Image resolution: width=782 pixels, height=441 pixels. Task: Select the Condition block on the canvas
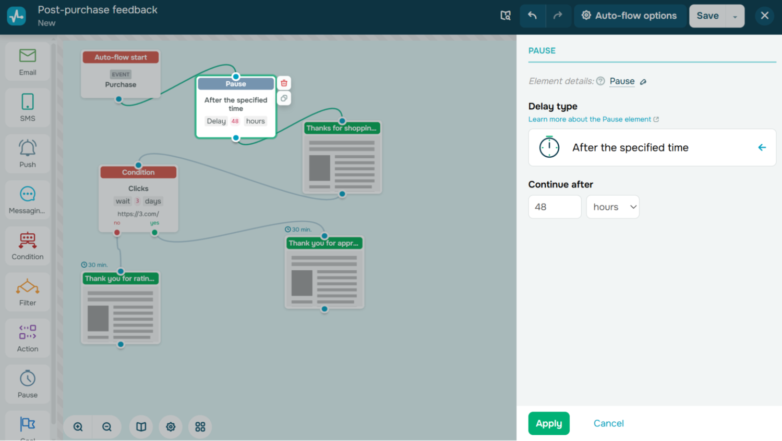138,198
